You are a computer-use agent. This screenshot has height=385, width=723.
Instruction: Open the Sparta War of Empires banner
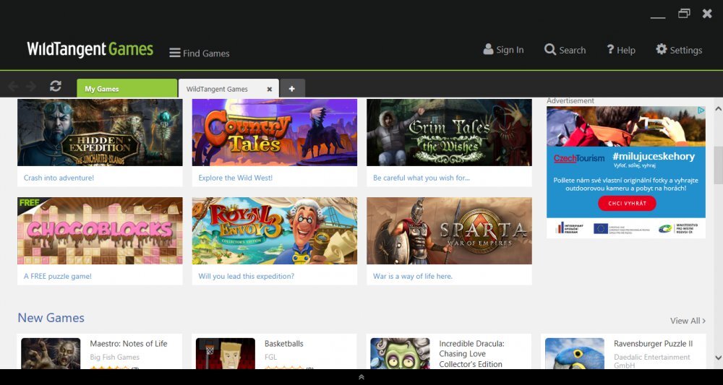tap(449, 230)
